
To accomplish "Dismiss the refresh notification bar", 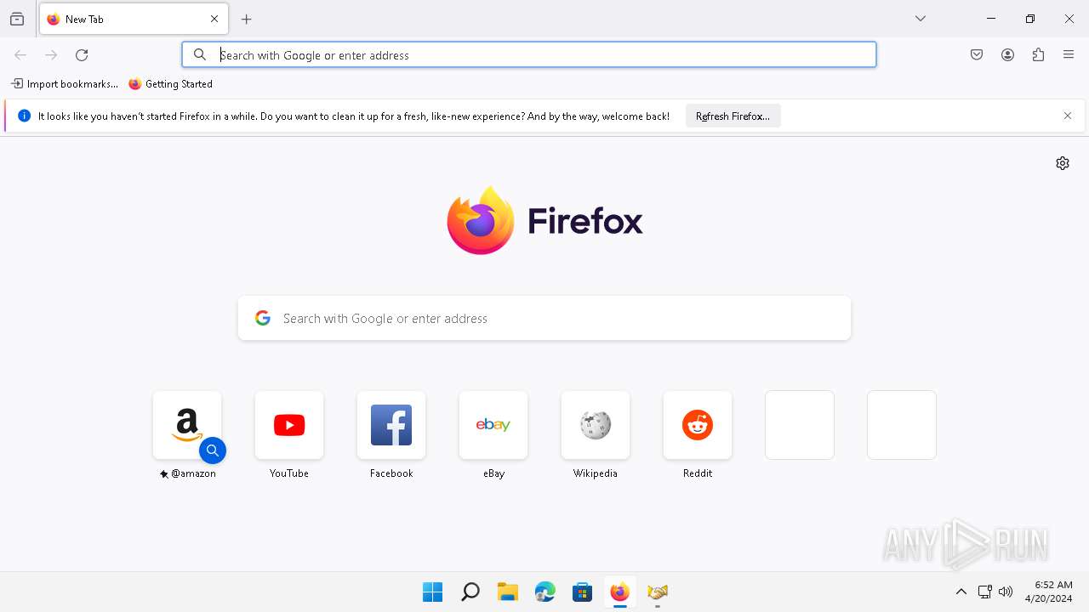I will pos(1068,116).
